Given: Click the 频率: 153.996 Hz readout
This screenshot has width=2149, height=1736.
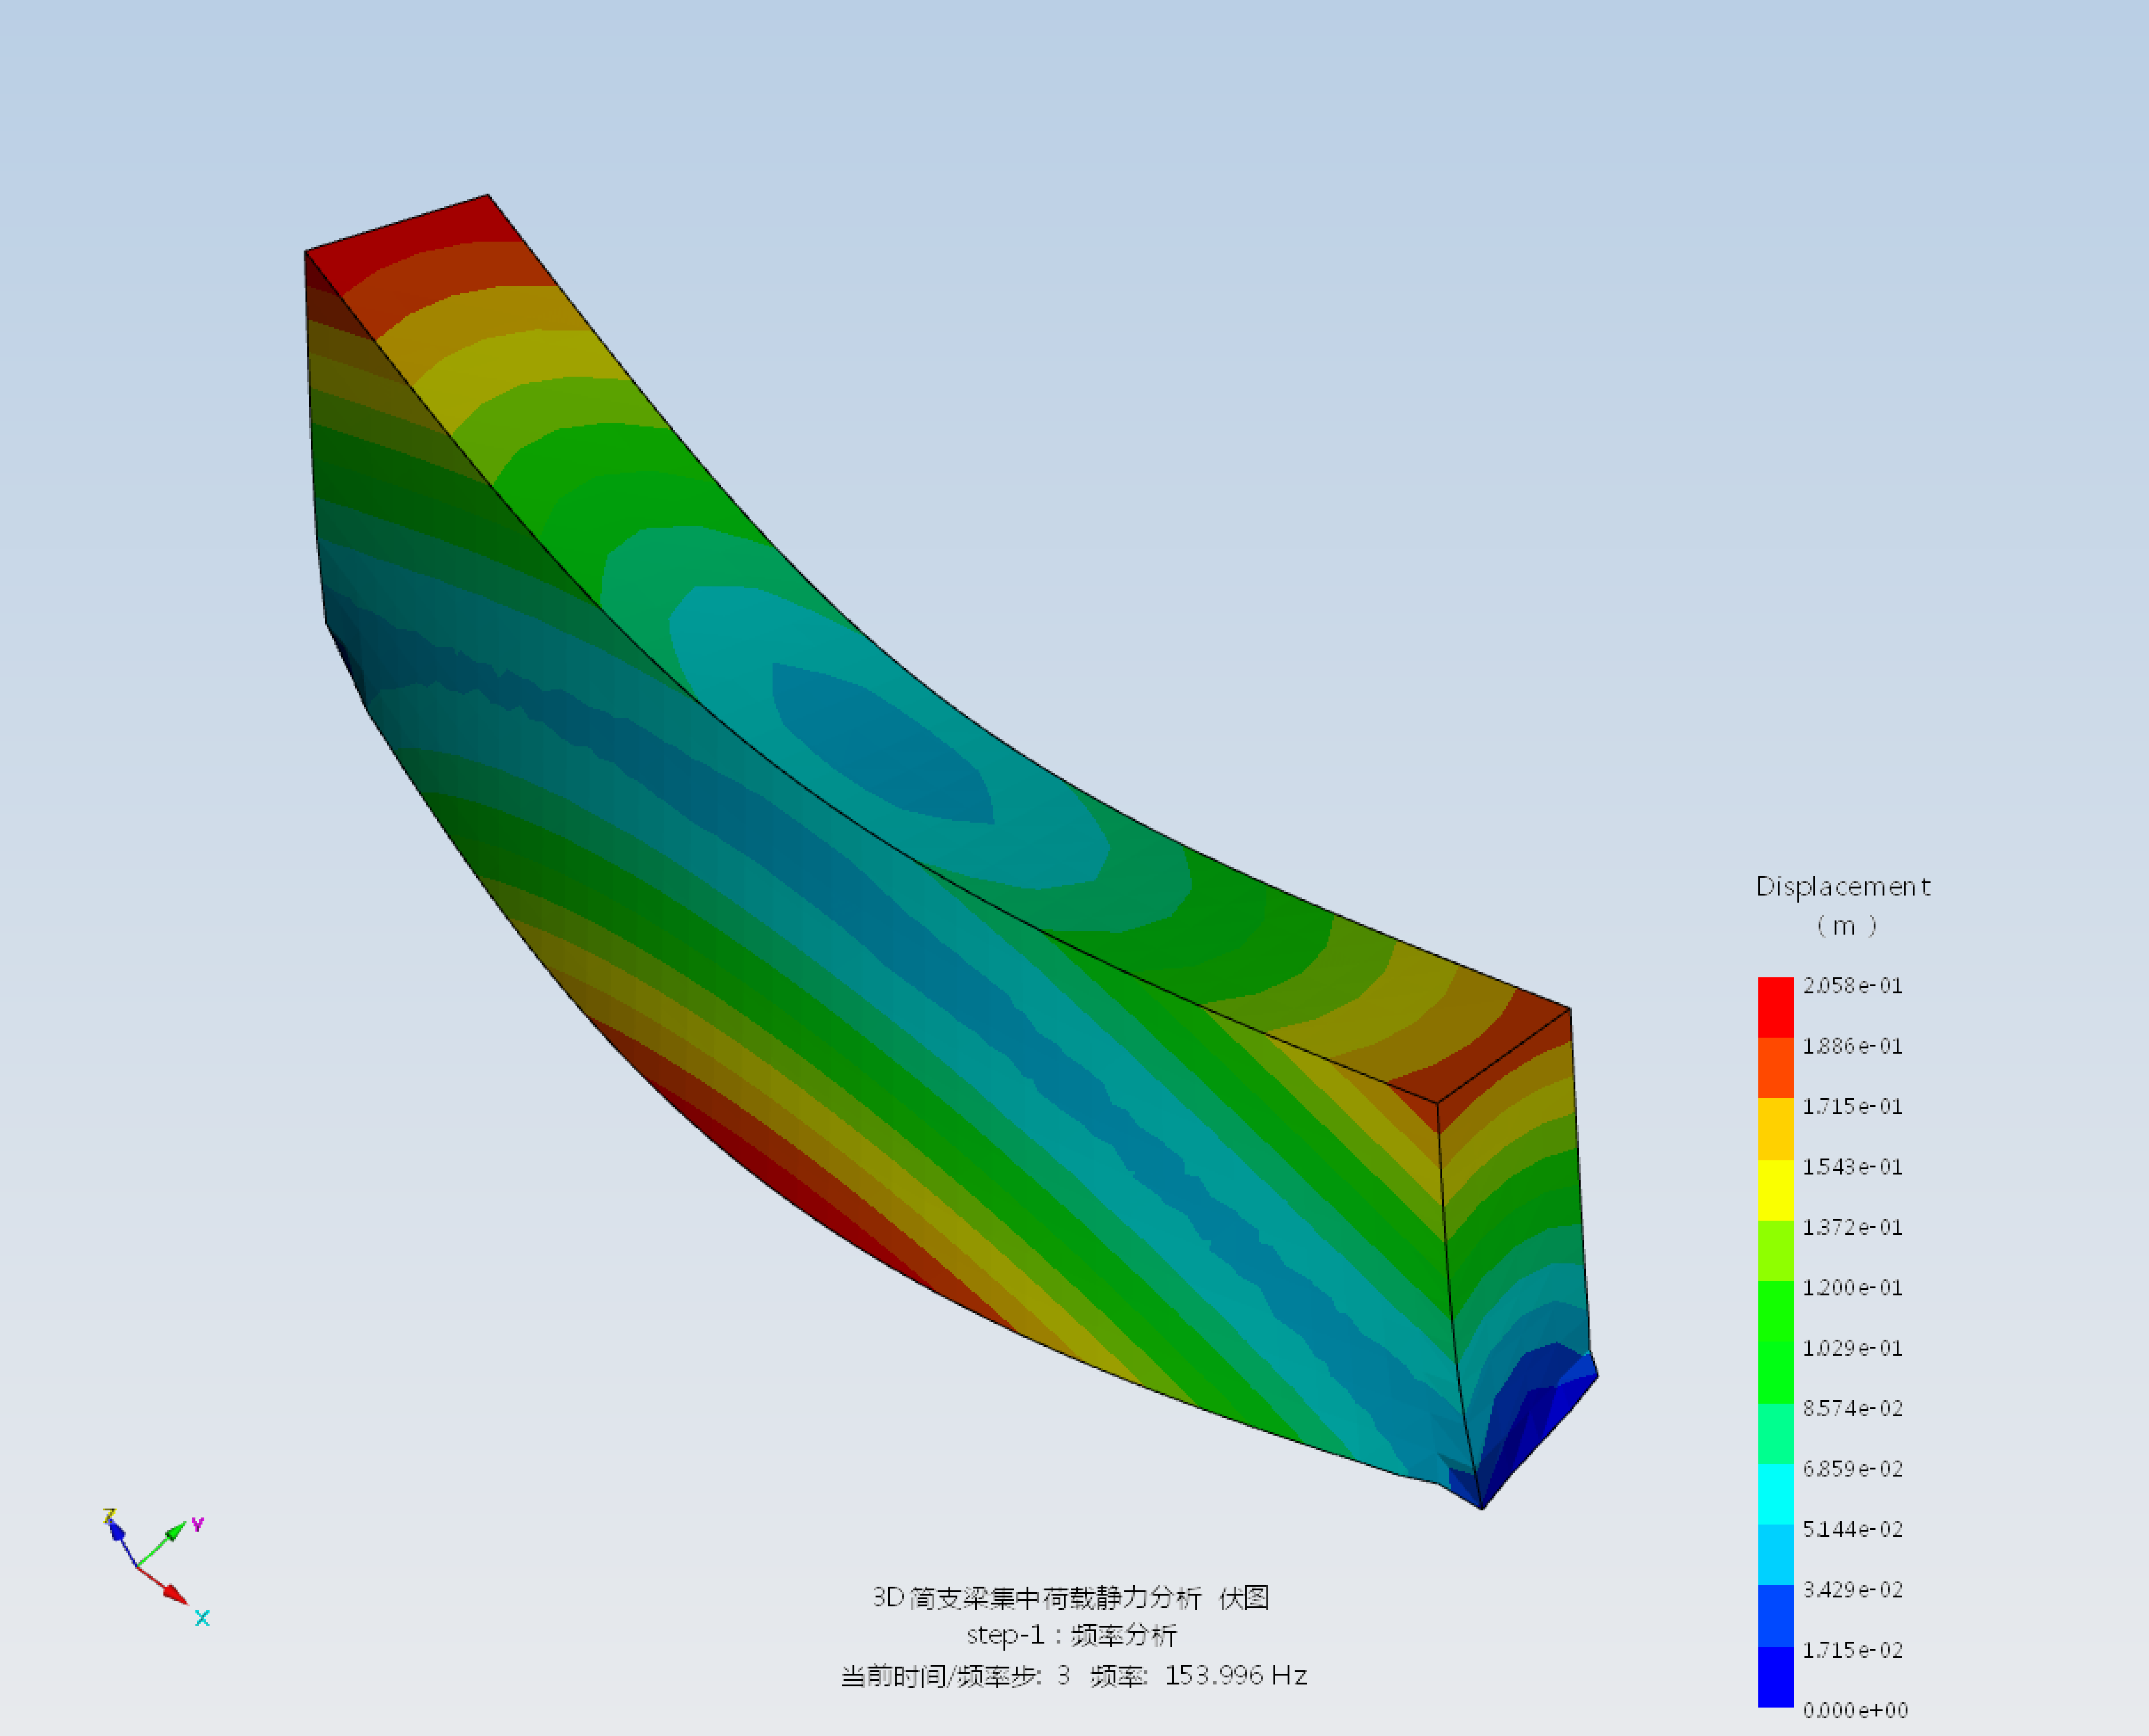Looking at the screenshot, I should click(x=1198, y=1676).
